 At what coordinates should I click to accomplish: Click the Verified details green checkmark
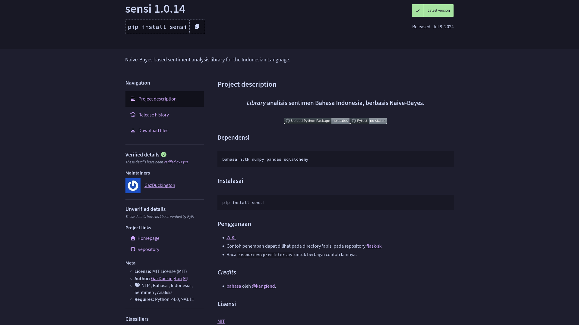pyautogui.click(x=164, y=155)
